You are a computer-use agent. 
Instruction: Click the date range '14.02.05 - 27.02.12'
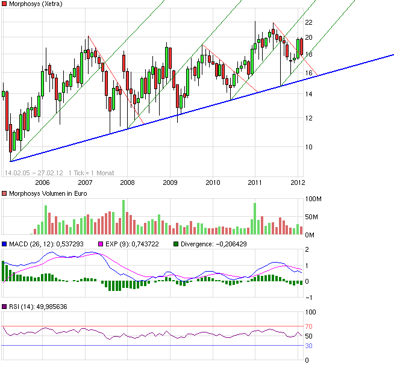click(x=34, y=173)
